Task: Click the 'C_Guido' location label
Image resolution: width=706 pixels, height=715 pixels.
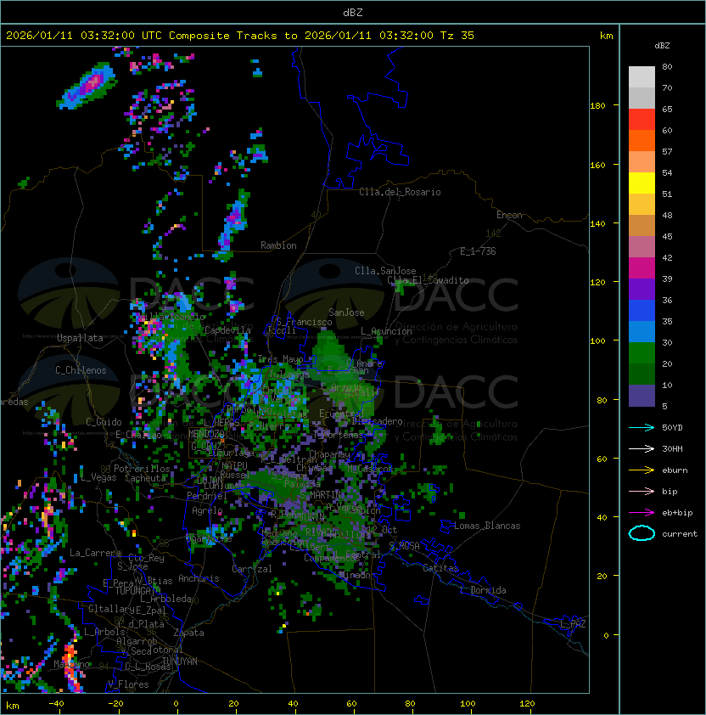Action: tap(104, 422)
